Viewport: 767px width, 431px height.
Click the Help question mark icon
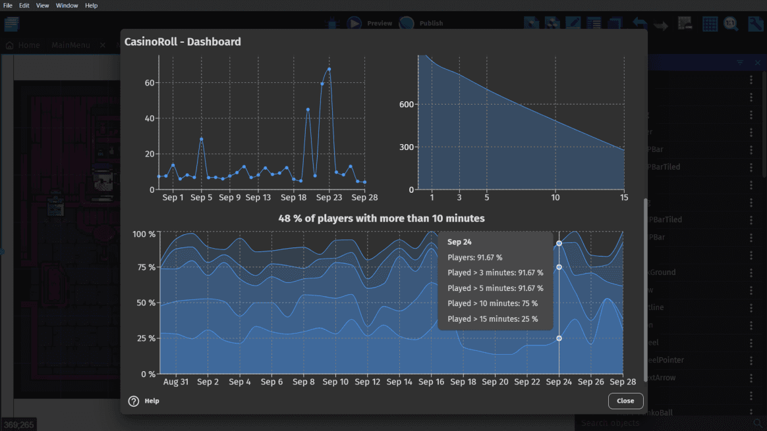pyautogui.click(x=134, y=401)
